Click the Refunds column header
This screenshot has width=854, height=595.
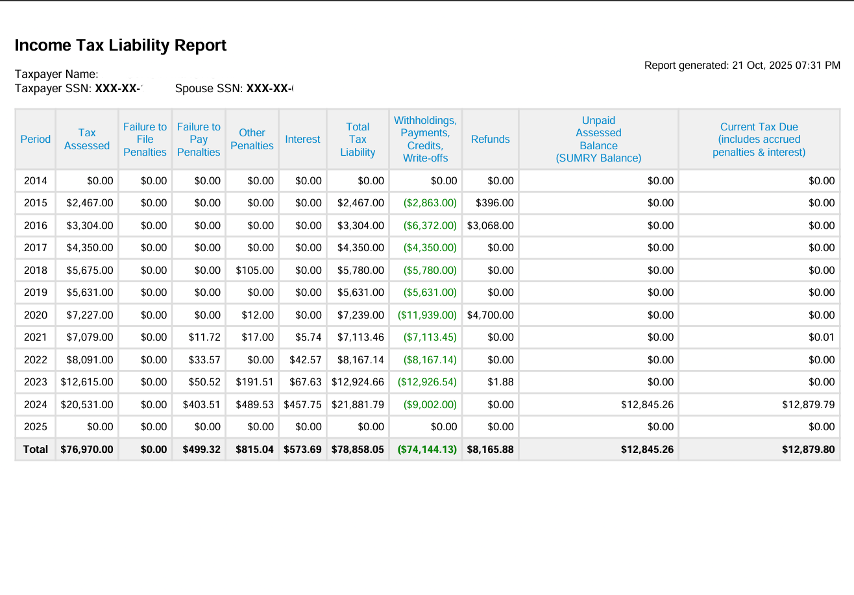[x=490, y=139]
